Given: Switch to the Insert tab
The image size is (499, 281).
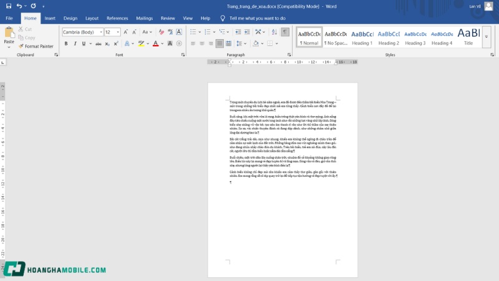Looking at the screenshot, I should (x=50, y=18).
